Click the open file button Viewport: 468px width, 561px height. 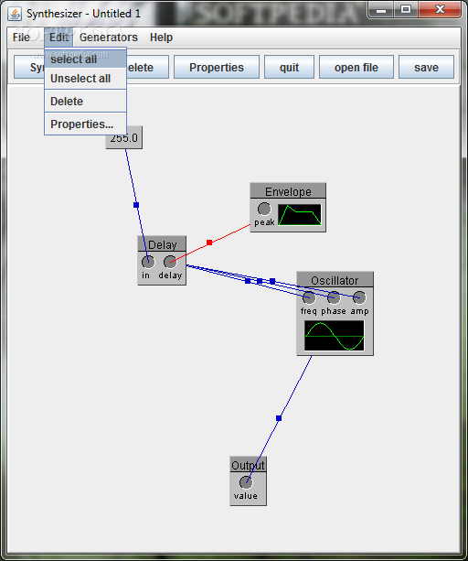(x=356, y=67)
